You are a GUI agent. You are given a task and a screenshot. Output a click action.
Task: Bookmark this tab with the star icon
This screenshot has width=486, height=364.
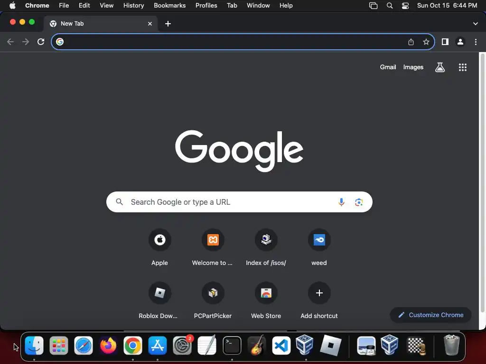(426, 42)
